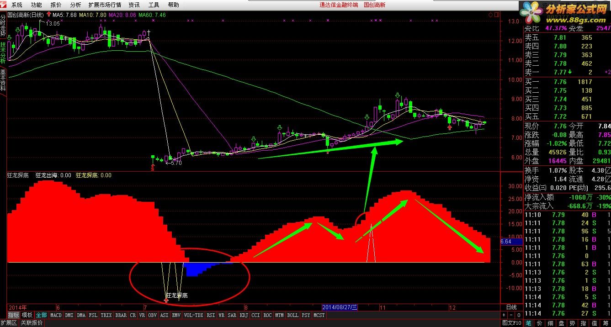
Task: Select the 全部 indicator filter
Action: [41, 315]
